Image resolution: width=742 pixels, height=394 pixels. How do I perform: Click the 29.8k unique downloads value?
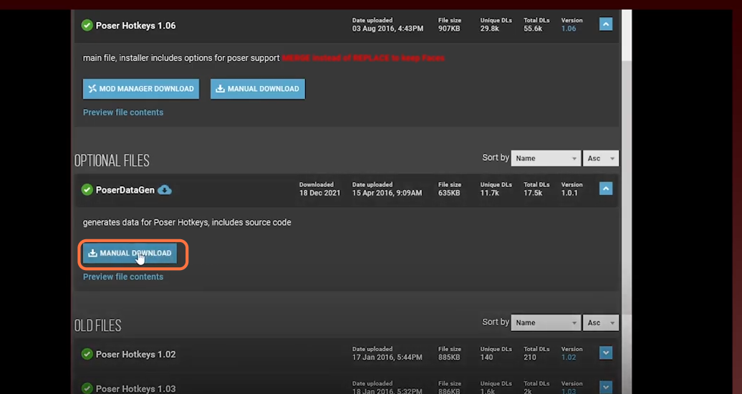pos(490,29)
